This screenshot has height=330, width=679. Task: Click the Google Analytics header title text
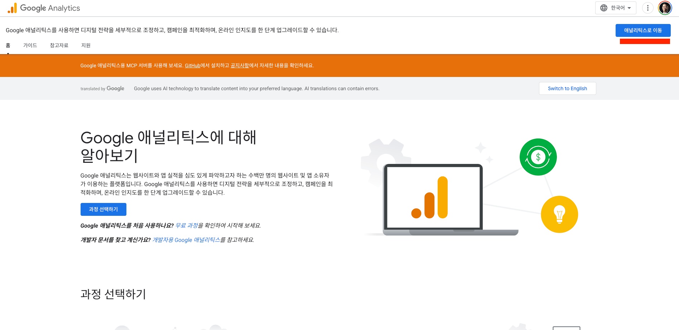[50, 8]
